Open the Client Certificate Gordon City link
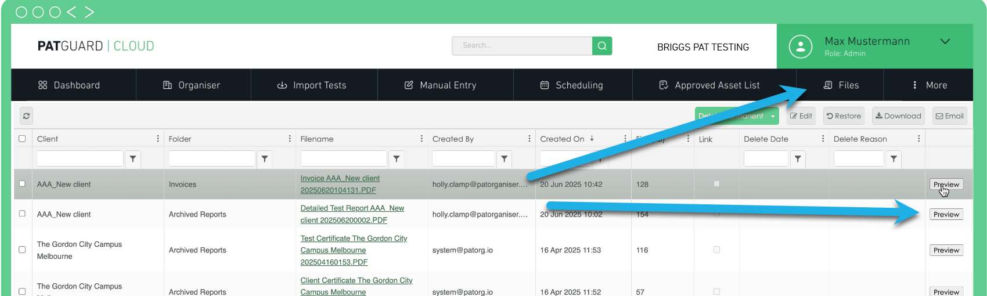The image size is (987, 296). 356,286
